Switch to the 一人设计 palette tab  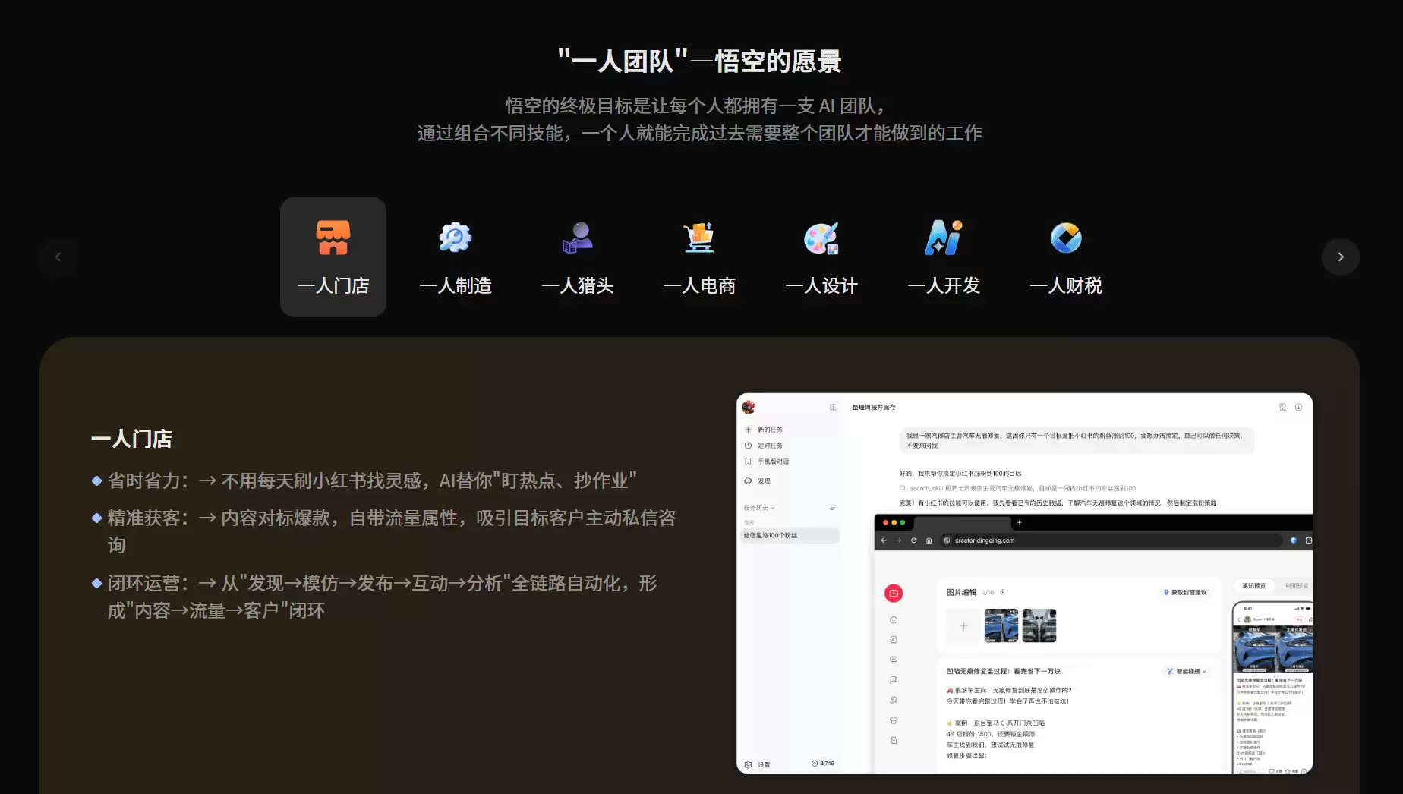point(821,257)
